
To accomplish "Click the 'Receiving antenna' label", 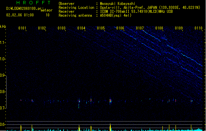I will pos(75,15).
